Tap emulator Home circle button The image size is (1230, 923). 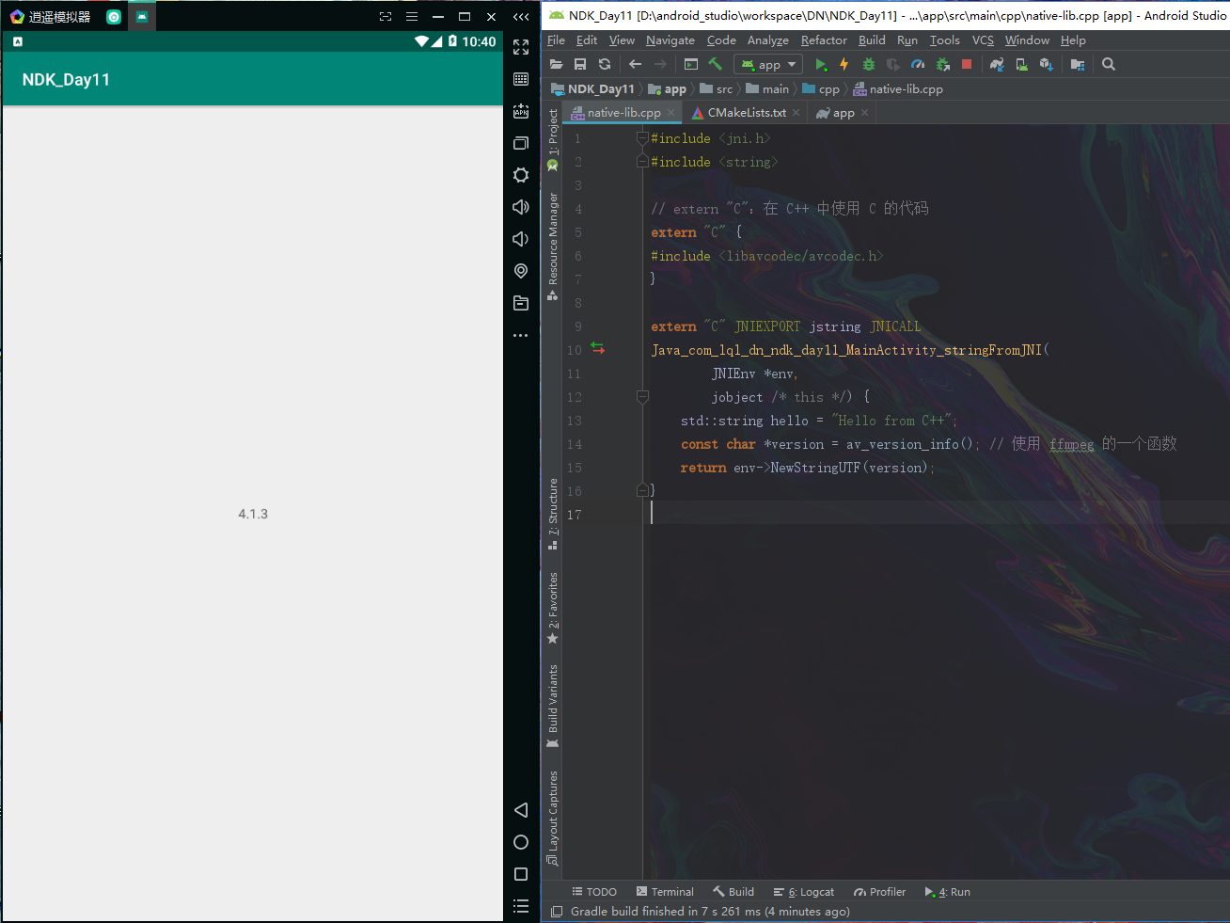coord(521,842)
